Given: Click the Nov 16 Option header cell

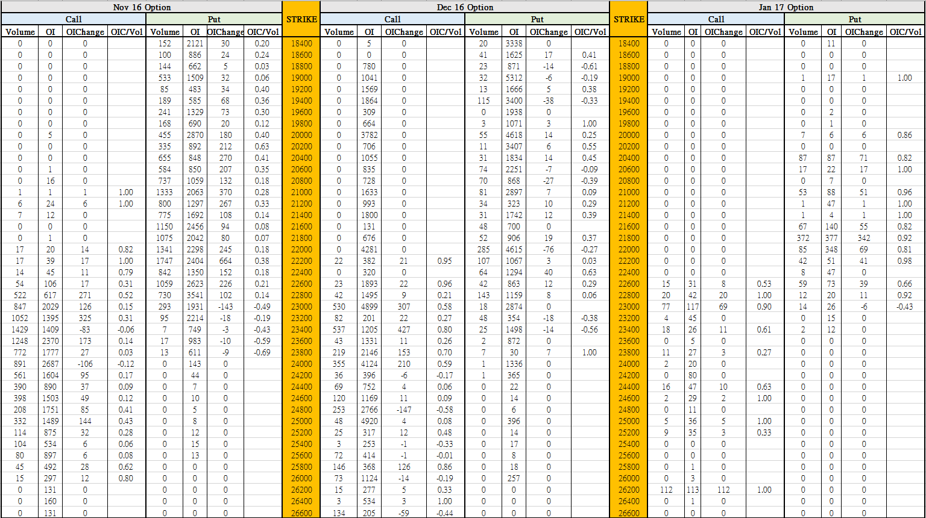Looking at the screenshot, I should pyautogui.click(x=142, y=7).
